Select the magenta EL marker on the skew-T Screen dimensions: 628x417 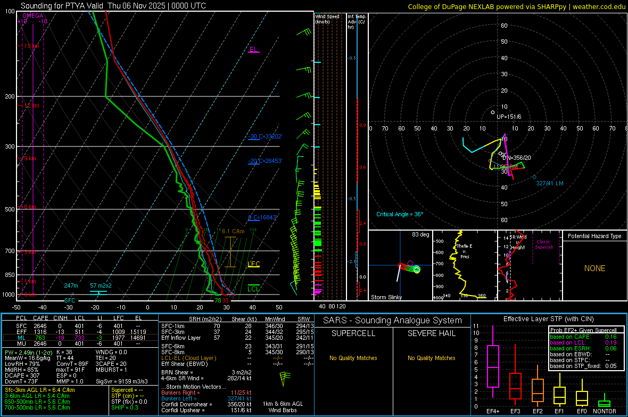(253, 50)
